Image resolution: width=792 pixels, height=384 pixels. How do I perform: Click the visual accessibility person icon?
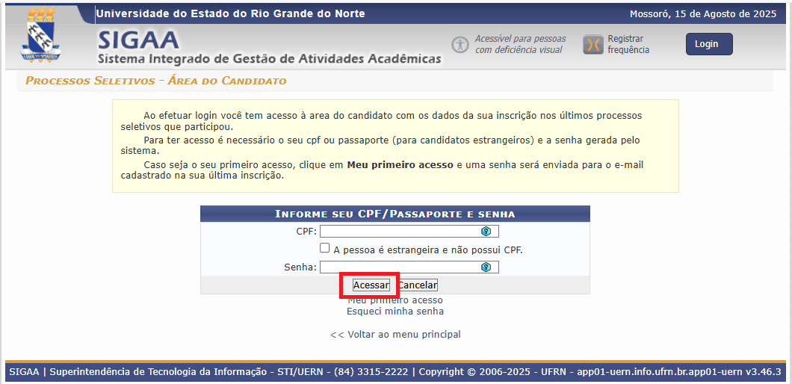[x=460, y=45]
